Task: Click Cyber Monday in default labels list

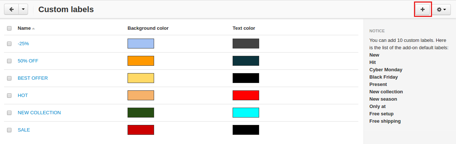Action: (x=386, y=70)
